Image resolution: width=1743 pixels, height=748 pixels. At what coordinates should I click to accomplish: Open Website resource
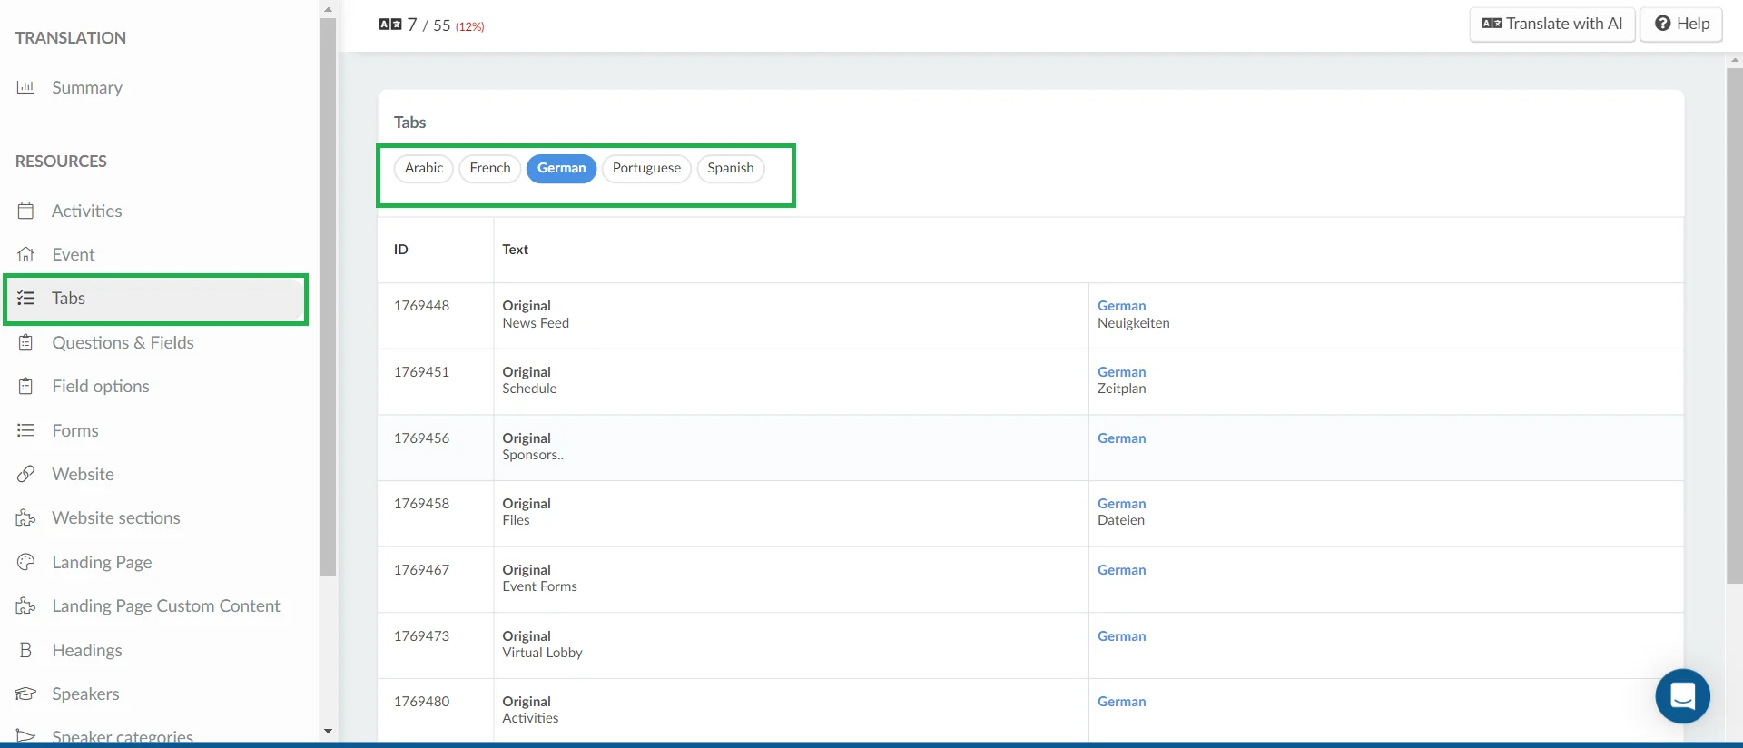(83, 474)
